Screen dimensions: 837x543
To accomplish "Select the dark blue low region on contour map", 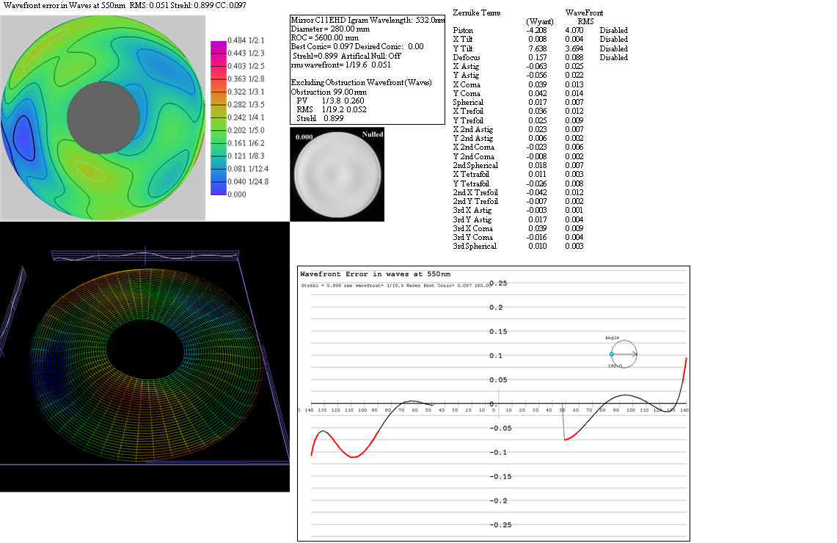I will pyautogui.click(x=23, y=138).
